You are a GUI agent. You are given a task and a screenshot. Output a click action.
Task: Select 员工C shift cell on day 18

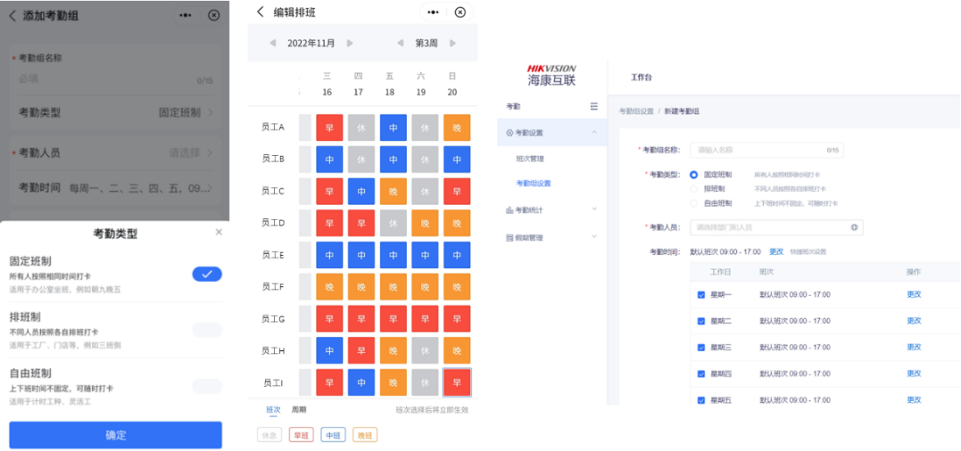[393, 192]
